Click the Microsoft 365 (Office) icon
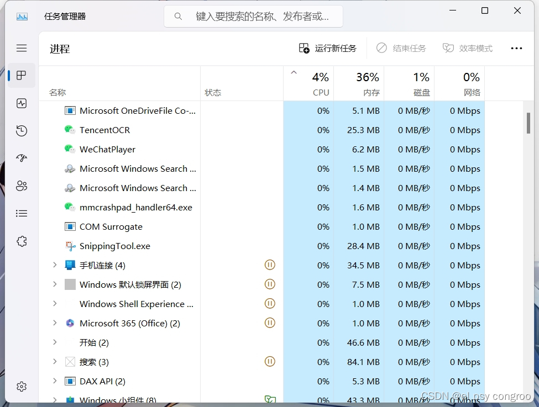The width and height of the screenshot is (539, 407). 70,323
